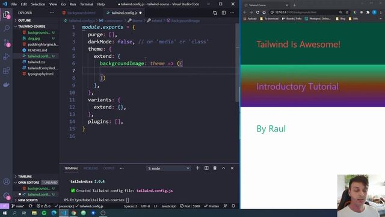
Task: Bookmark this page with star icon
Action: (x=347, y=12)
